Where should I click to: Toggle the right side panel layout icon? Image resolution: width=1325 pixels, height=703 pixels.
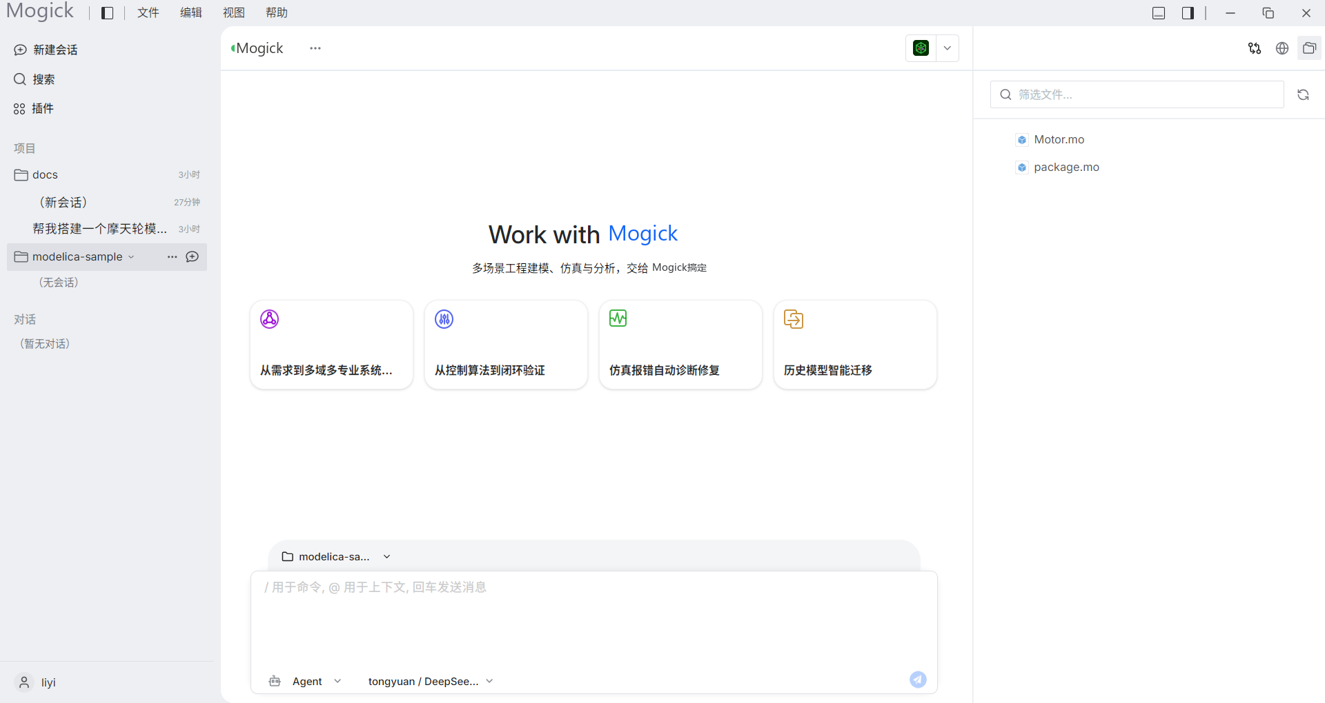click(1188, 13)
